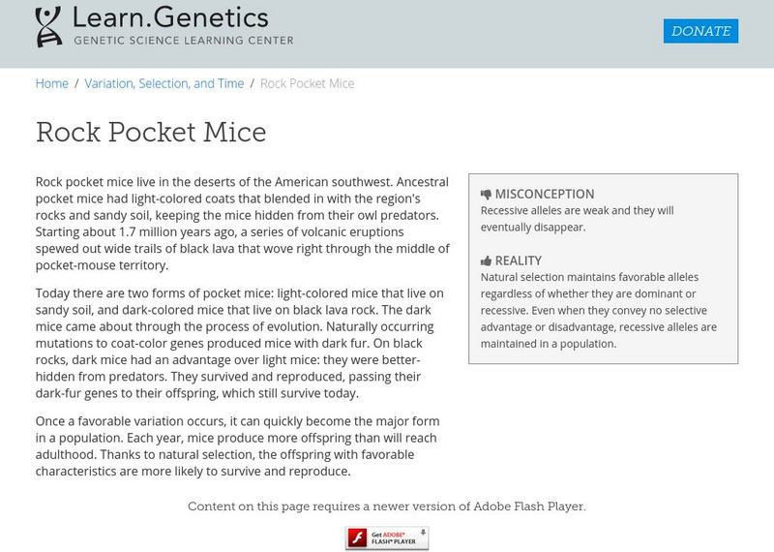The image size is (774, 552).
Task: Click the "Genetic Science Learning Center" subtitle
Action: 184,41
